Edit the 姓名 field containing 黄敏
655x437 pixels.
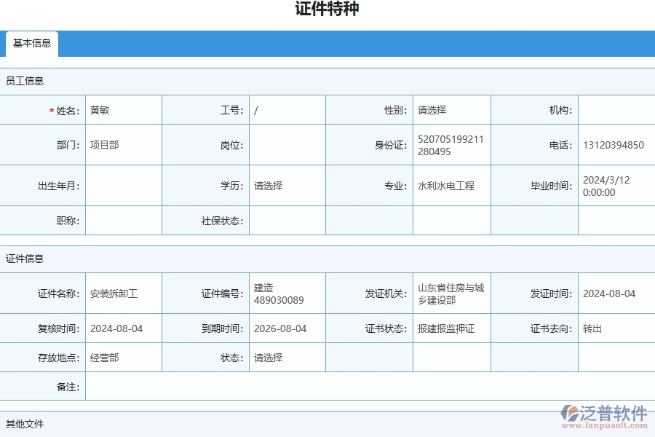[122, 109]
